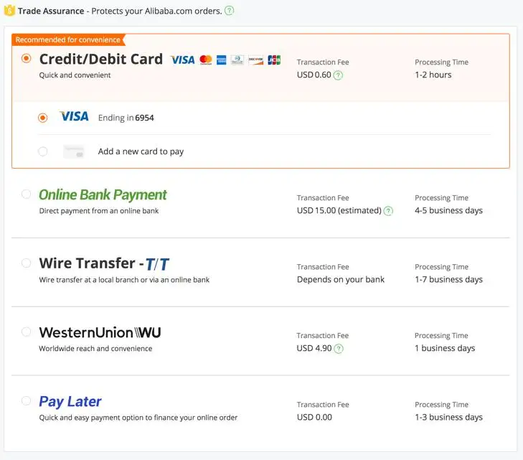Click the help icon beside Trade Assurance text
Screen dimensions: 523x460
click(229, 11)
